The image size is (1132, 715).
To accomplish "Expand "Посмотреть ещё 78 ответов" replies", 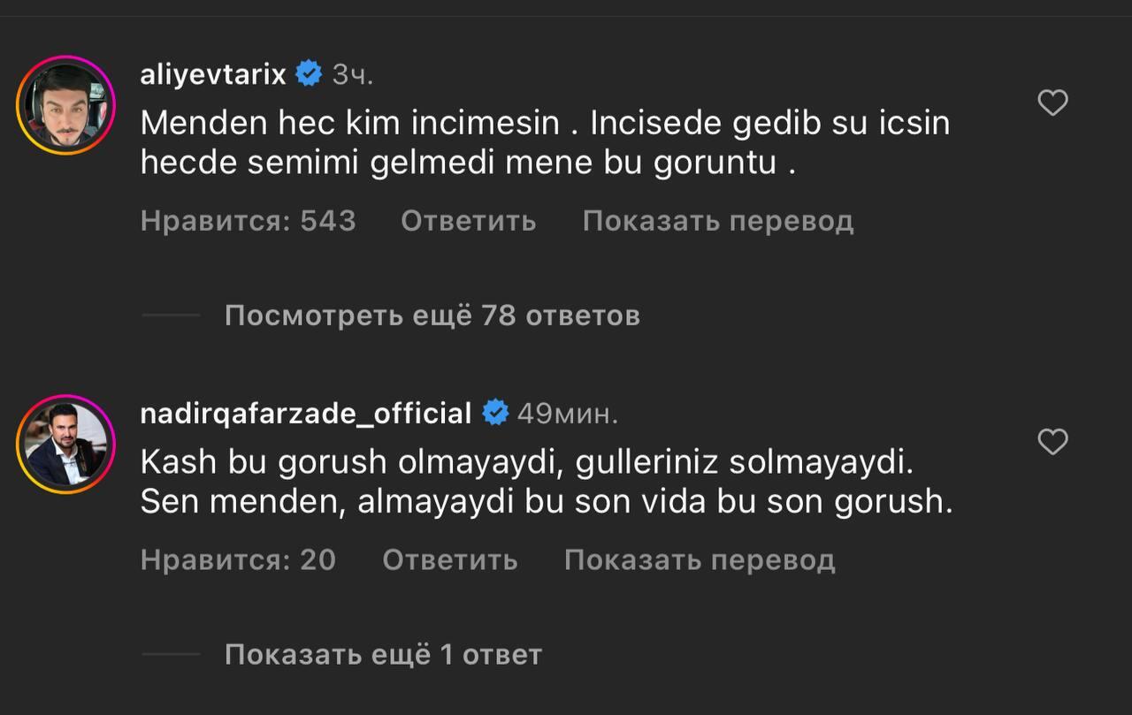I will 432,316.
